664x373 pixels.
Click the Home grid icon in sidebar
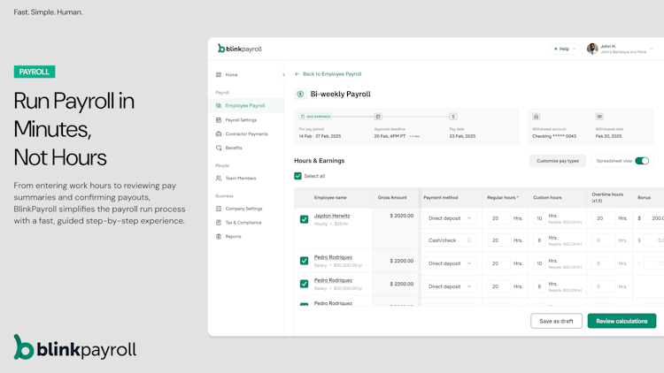(x=219, y=75)
